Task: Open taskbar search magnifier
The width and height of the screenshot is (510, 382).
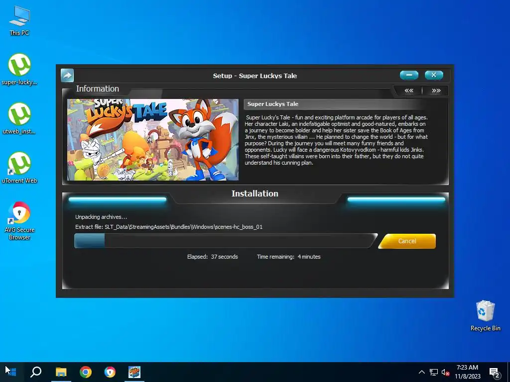Action: point(36,372)
